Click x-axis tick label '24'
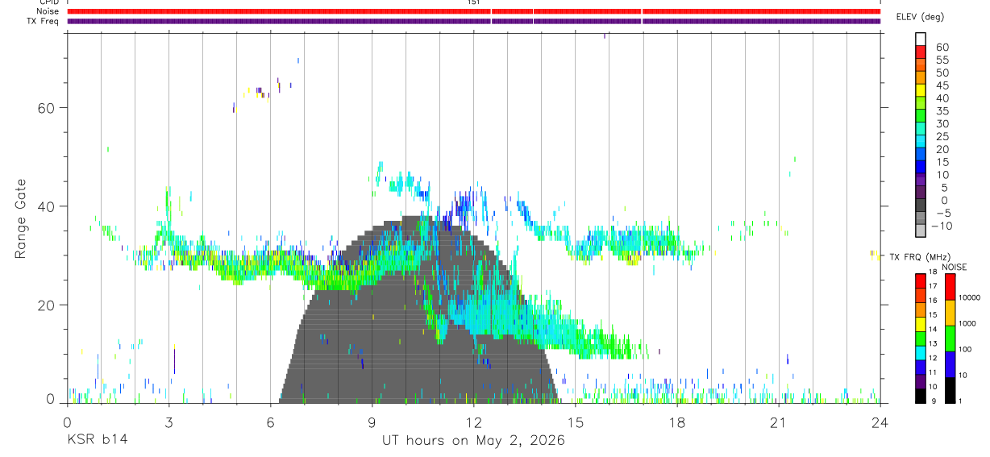Image resolution: width=990 pixels, height=457 pixels. (880, 422)
